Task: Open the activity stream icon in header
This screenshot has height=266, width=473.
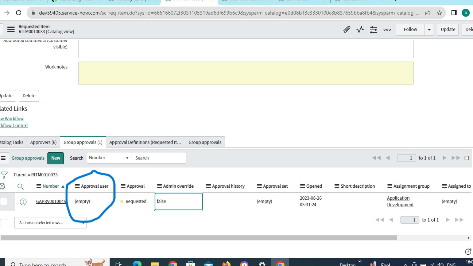Action: (360, 29)
